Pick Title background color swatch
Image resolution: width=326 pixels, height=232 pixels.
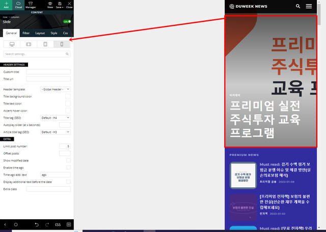coord(68,96)
